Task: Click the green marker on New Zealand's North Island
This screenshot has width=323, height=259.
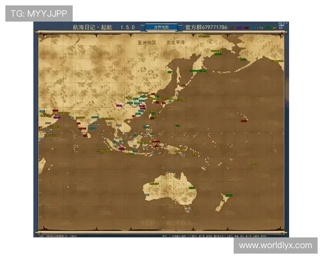Action: [x=229, y=195]
